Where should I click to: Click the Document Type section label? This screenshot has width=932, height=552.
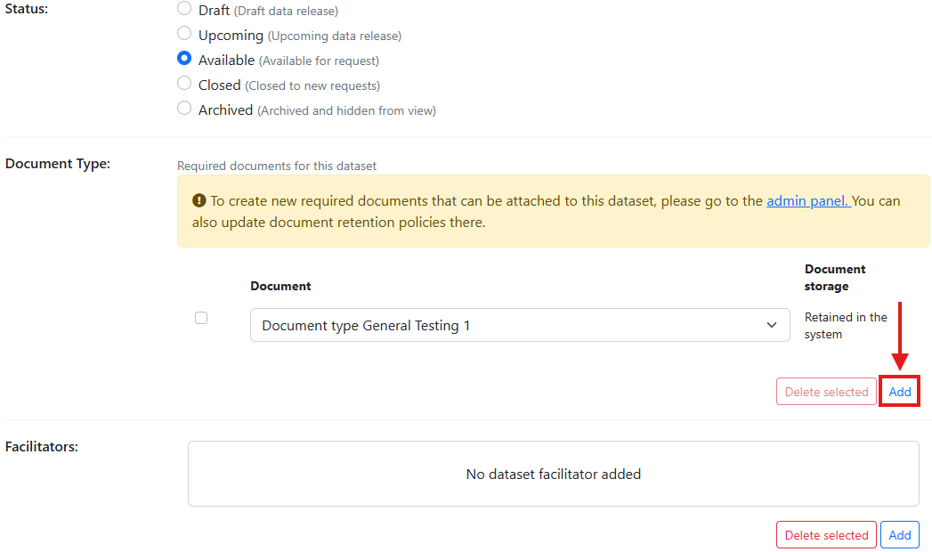tap(58, 164)
